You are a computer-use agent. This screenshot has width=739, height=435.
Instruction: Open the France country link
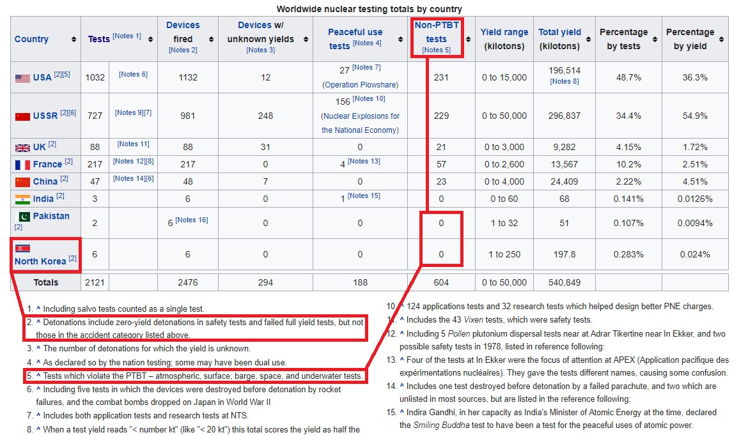(x=47, y=164)
